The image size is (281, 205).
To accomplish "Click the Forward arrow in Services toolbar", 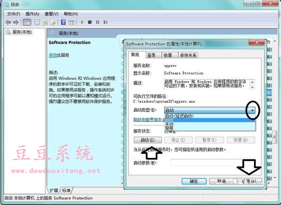I will pos(16,22).
